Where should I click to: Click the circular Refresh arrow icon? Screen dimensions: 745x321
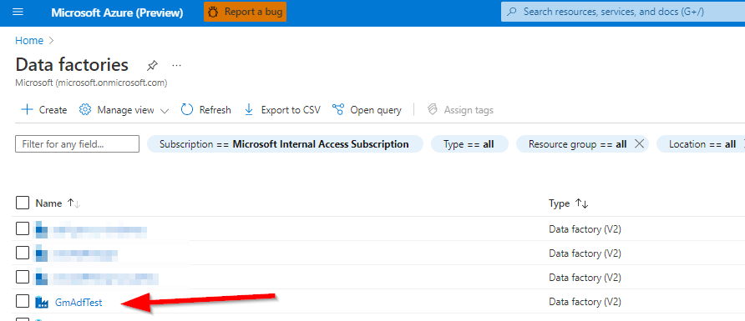[x=187, y=110]
